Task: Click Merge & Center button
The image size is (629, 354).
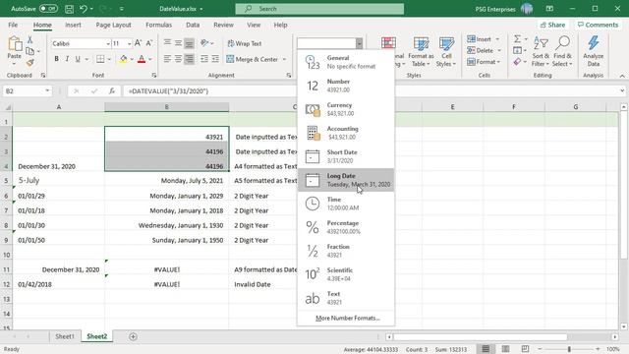Action: point(253,59)
